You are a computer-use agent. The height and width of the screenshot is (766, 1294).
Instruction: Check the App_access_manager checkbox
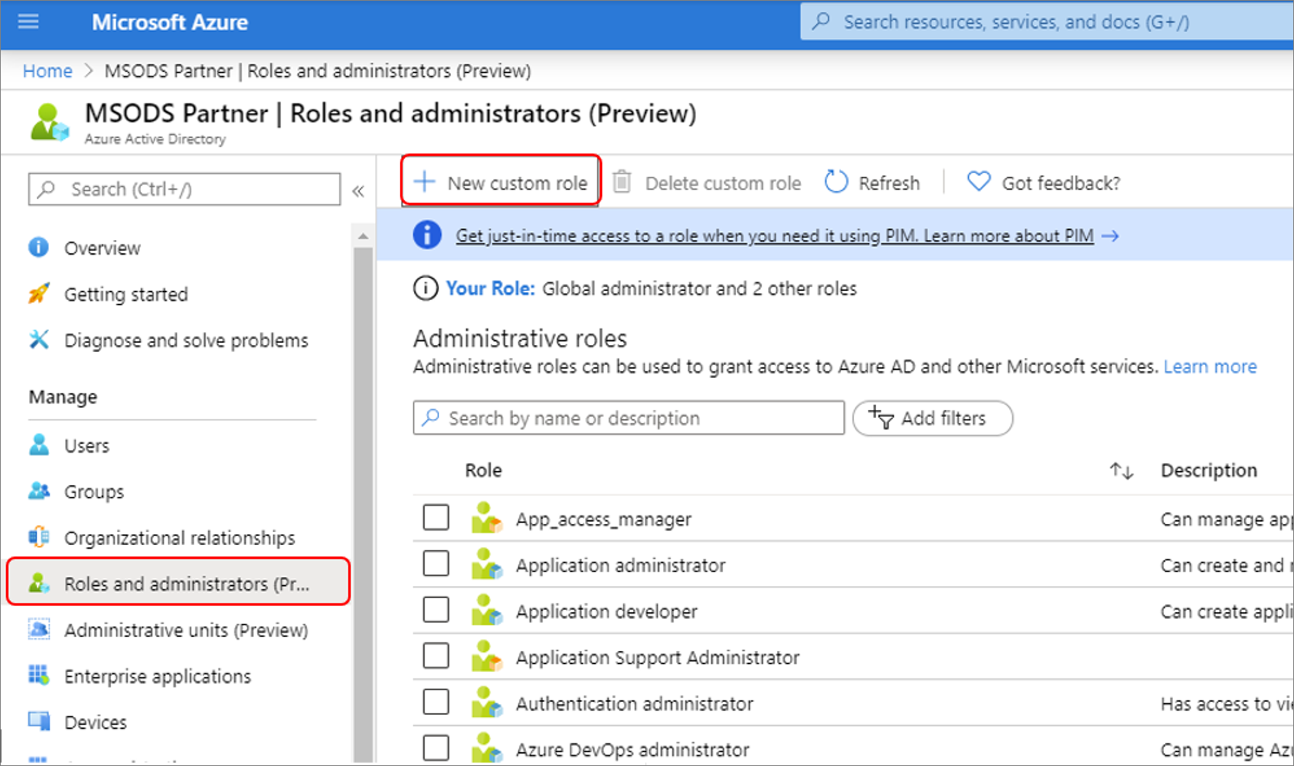coord(436,517)
